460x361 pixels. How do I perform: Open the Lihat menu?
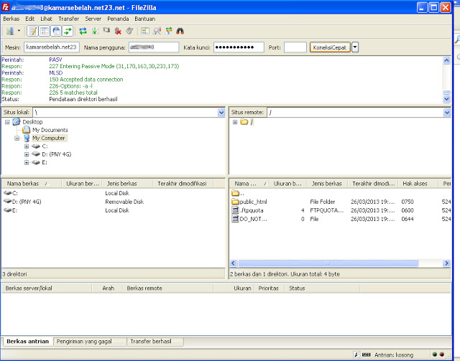pyautogui.click(x=46, y=19)
